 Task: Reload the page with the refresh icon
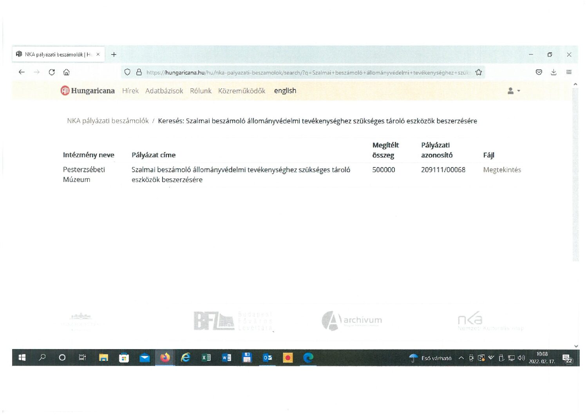(52, 72)
